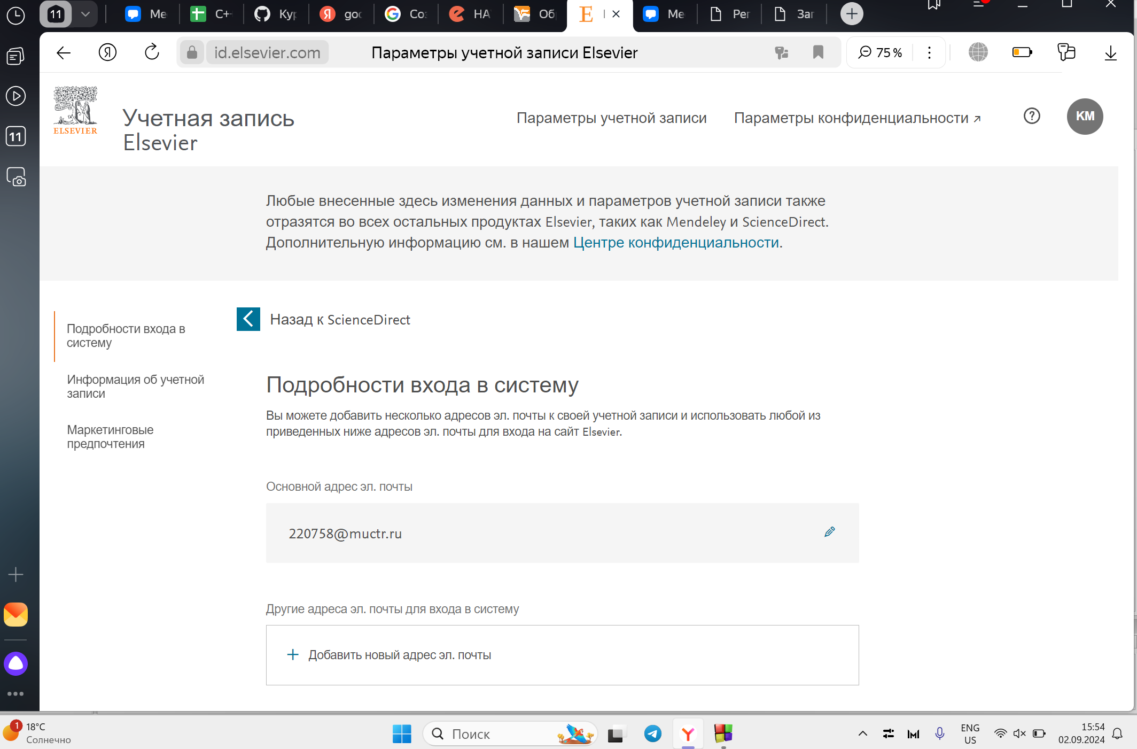Open the Yandex home button
Image resolution: width=1137 pixels, height=749 pixels.
point(107,52)
